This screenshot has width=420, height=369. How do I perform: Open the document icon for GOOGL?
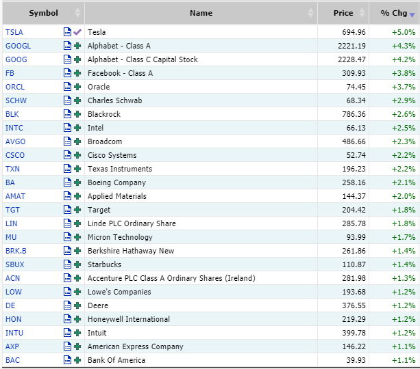pyautogui.click(x=67, y=46)
